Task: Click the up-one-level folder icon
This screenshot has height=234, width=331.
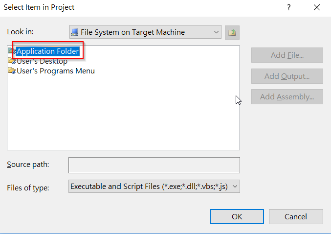Action: [x=232, y=32]
